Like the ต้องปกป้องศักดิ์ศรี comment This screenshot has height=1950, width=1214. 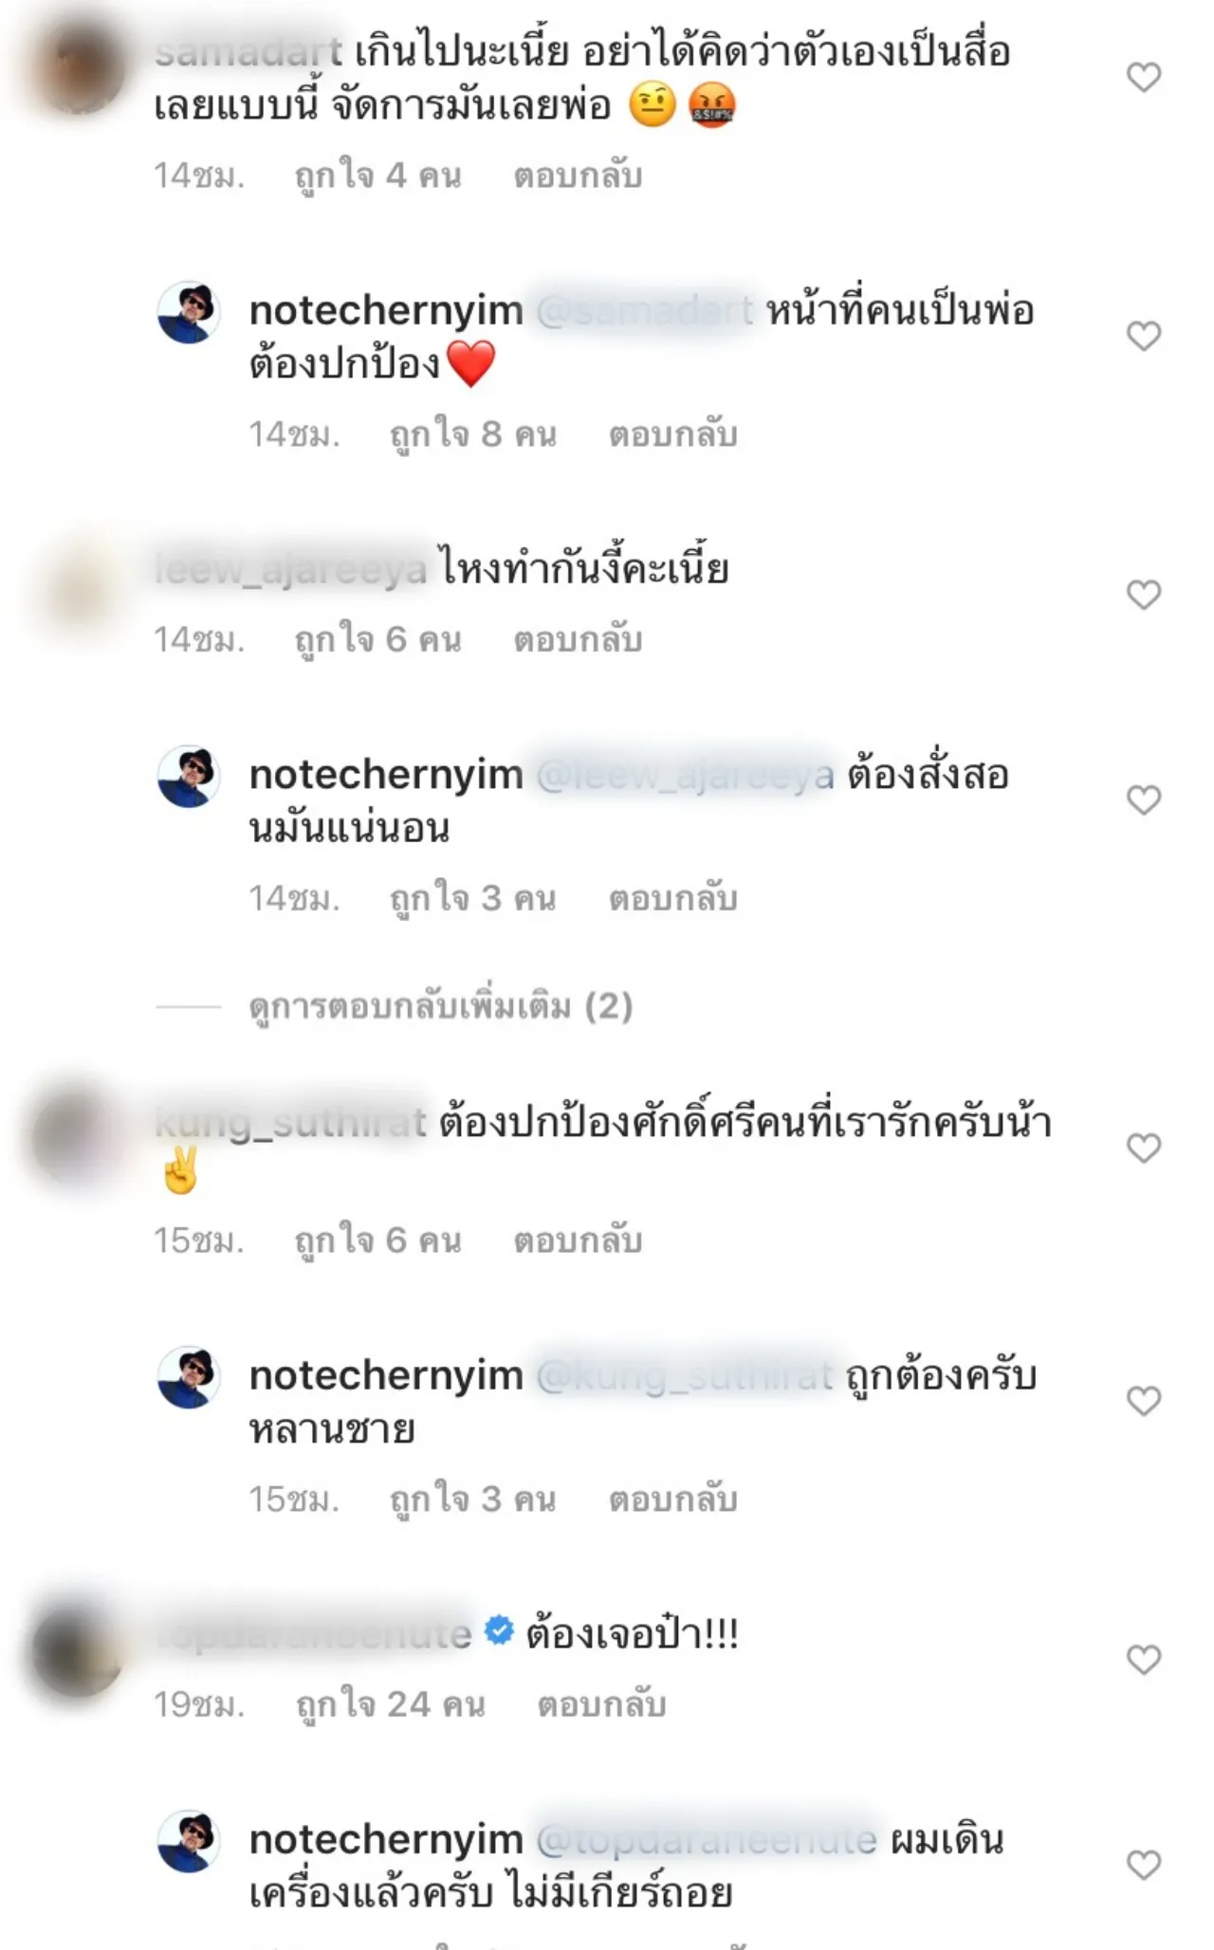point(1144,1149)
